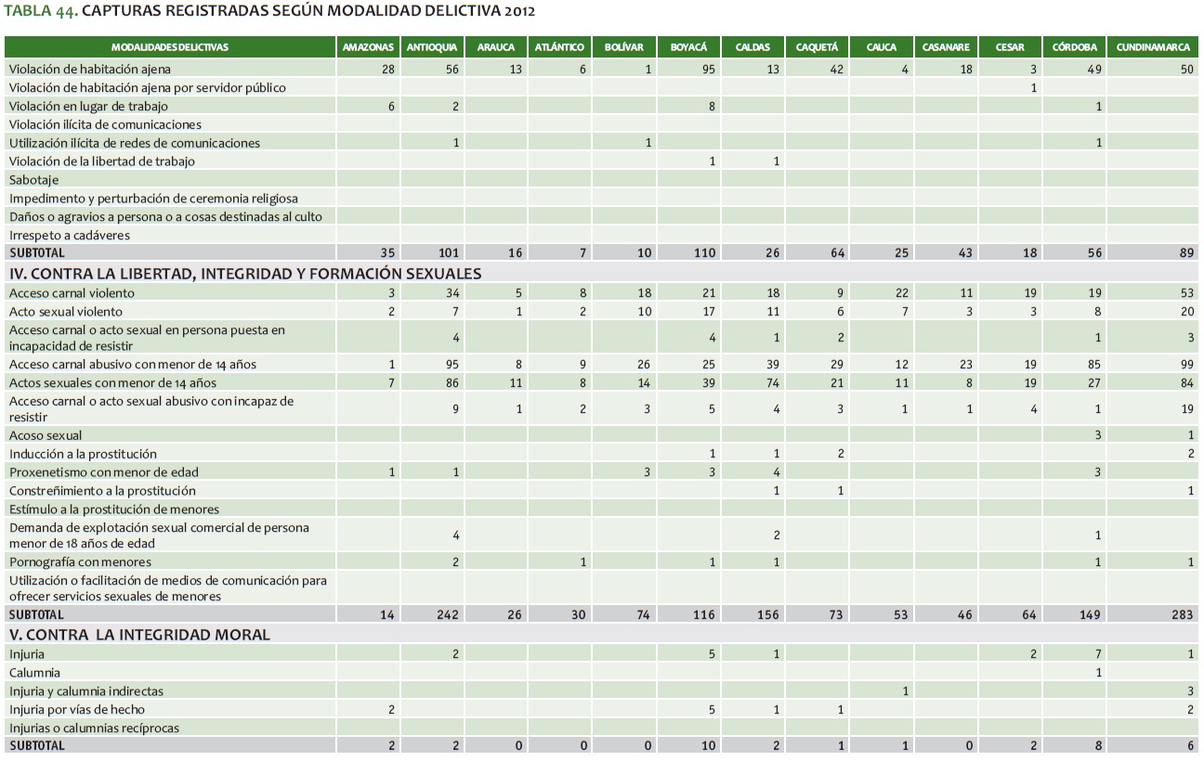Select the 'Inducción a la prostitución' row label
1204x761 pixels.
click(83, 454)
